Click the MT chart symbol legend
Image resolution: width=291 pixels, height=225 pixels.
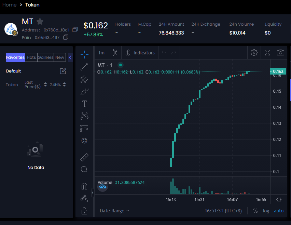click(105, 65)
